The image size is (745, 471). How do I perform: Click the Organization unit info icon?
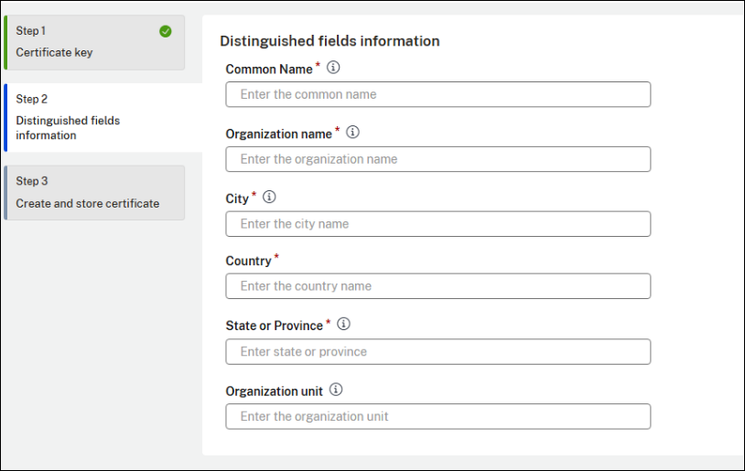coord(336,390)
